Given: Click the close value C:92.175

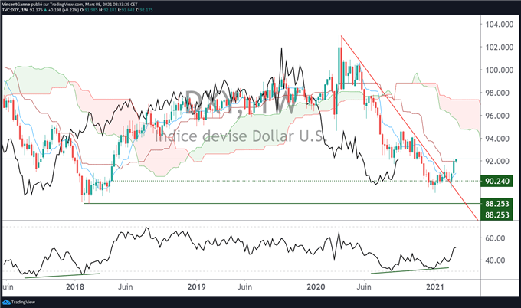Looking at the screenshot, I should click(x=145, y=10).
